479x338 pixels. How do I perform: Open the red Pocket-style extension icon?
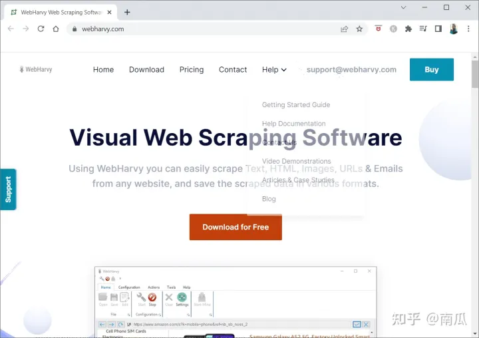pyautogui.click(x=378, y=29)
